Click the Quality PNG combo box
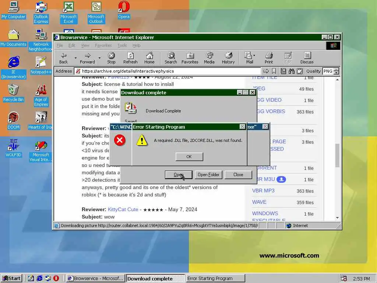This screenshot has width=377, height=283. coord(328,71)
